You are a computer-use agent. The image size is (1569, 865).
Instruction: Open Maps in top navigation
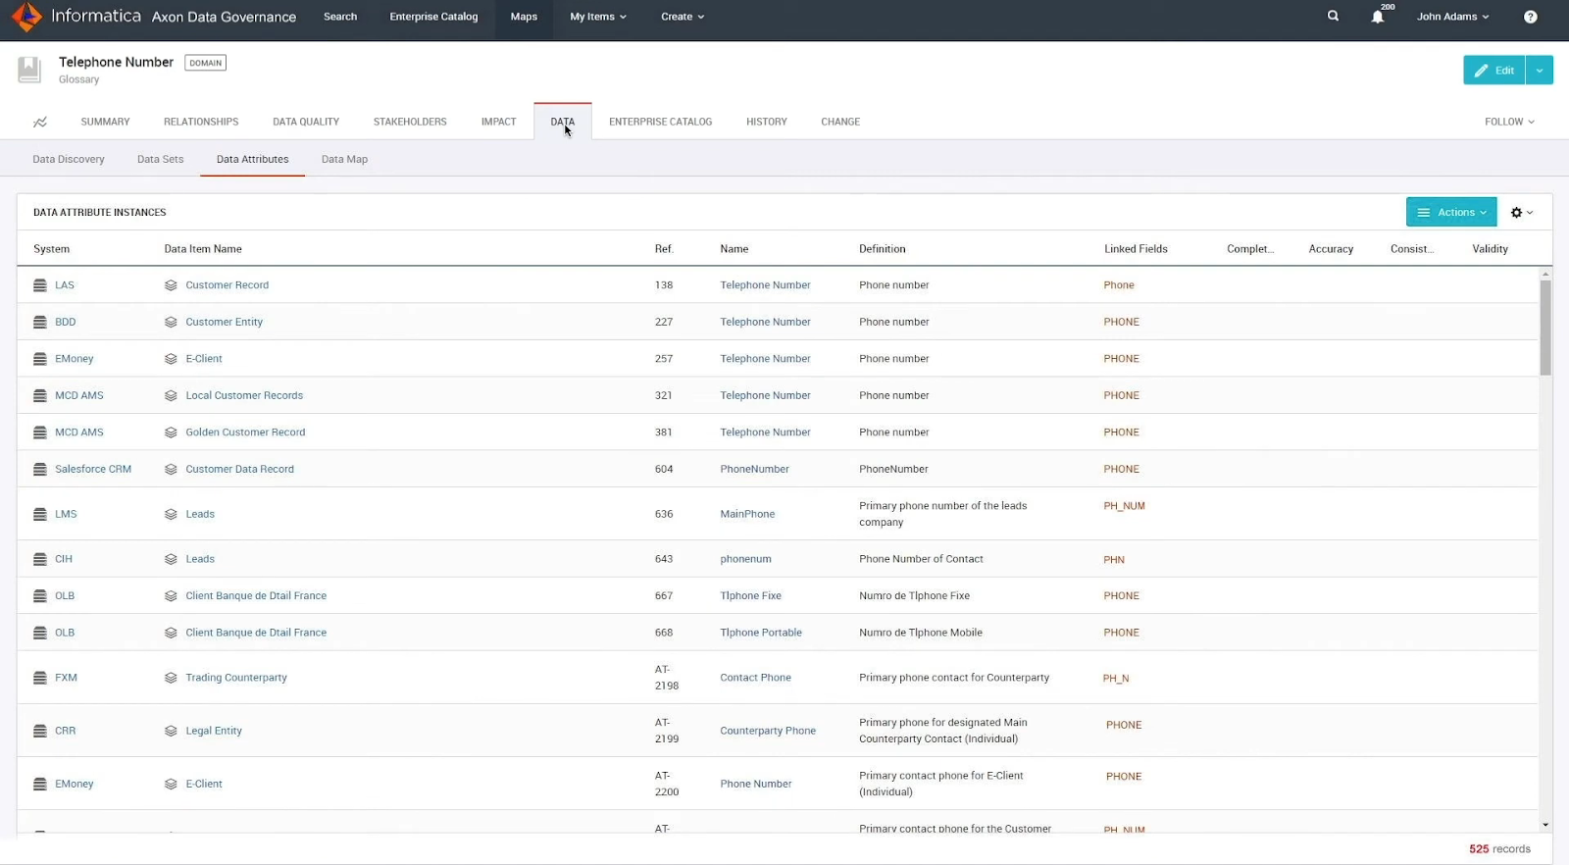[x=524, y=17]
